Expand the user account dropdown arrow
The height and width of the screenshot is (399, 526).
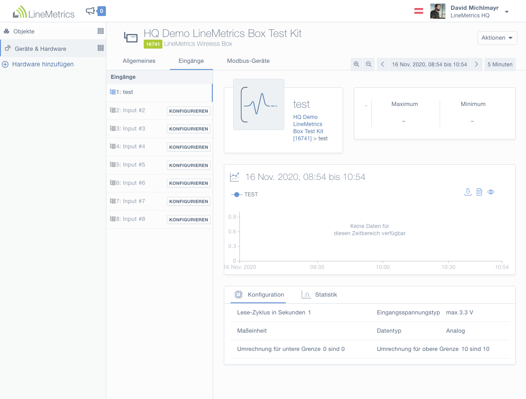pyautogui.click(x=507, y=12)
